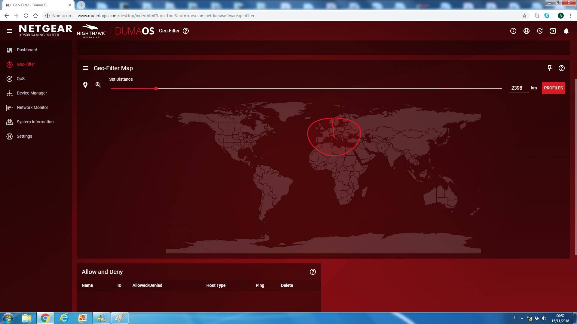577x324 pixels.
Task: Go to Dashboard in sidebar
Action: coord(27,50)
